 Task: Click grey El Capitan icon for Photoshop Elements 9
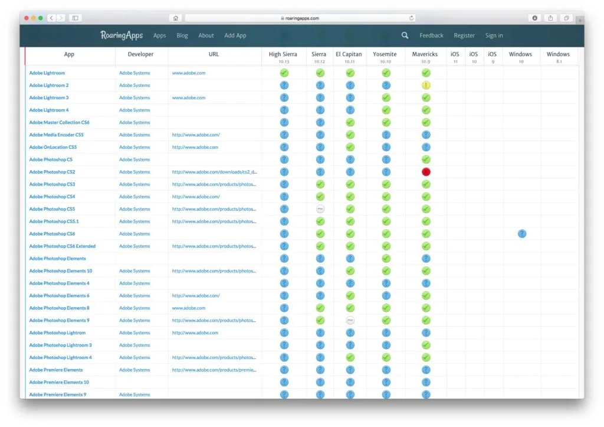pyautogui.click(x=350, y=321)
